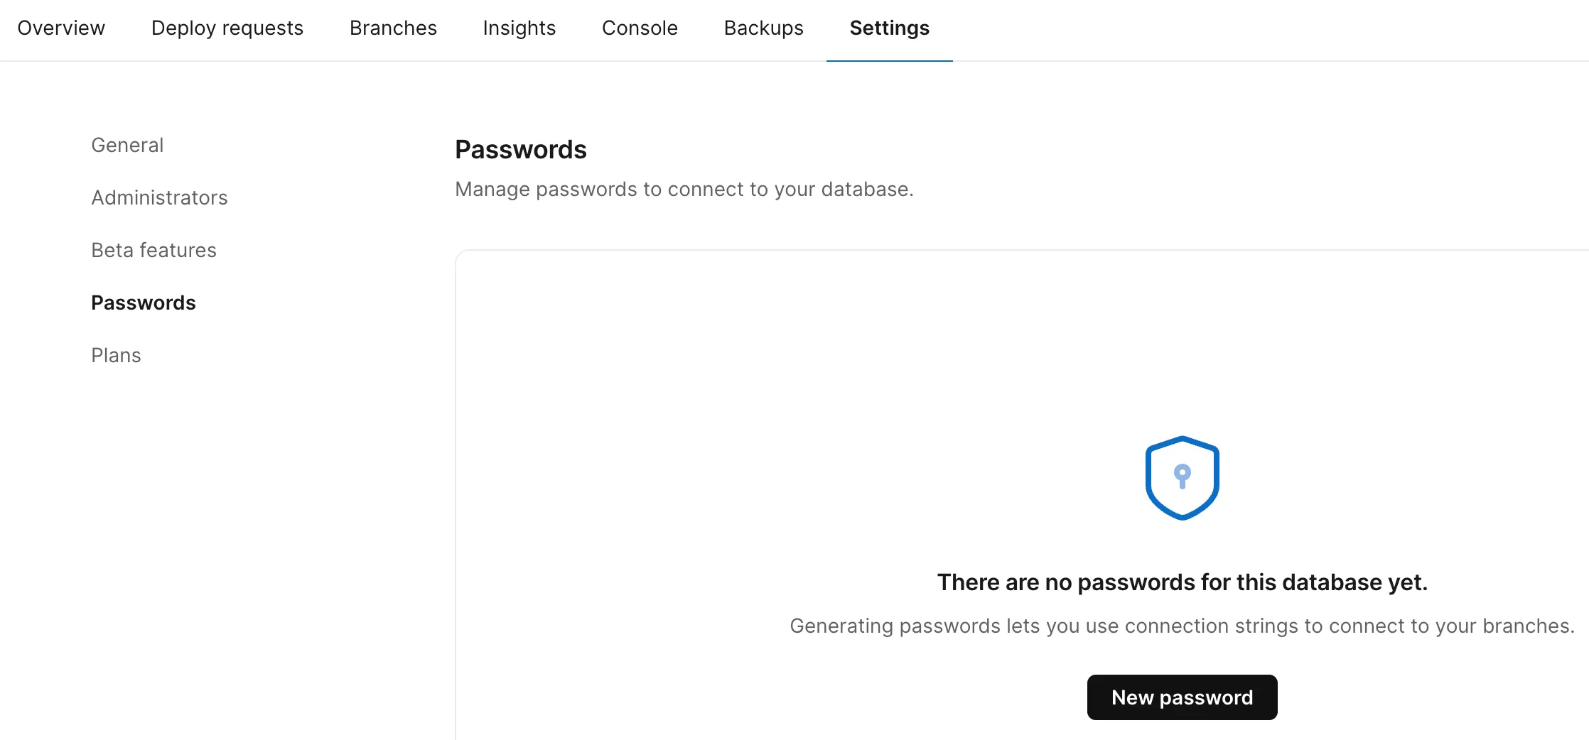This screenshot has width=1589, height=740.
Task: View the Branches tab
Action: (x=392, y=28)
